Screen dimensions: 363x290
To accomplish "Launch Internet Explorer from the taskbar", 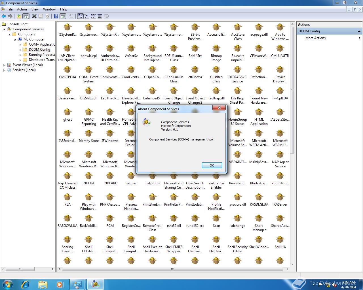I will tap(26, 284).
